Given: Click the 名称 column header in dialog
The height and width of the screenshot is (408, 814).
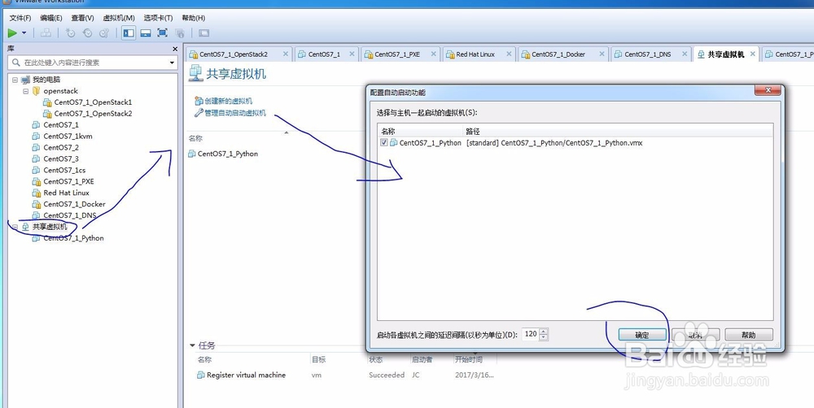Looking at the screenshot, I should pos(388,131).
